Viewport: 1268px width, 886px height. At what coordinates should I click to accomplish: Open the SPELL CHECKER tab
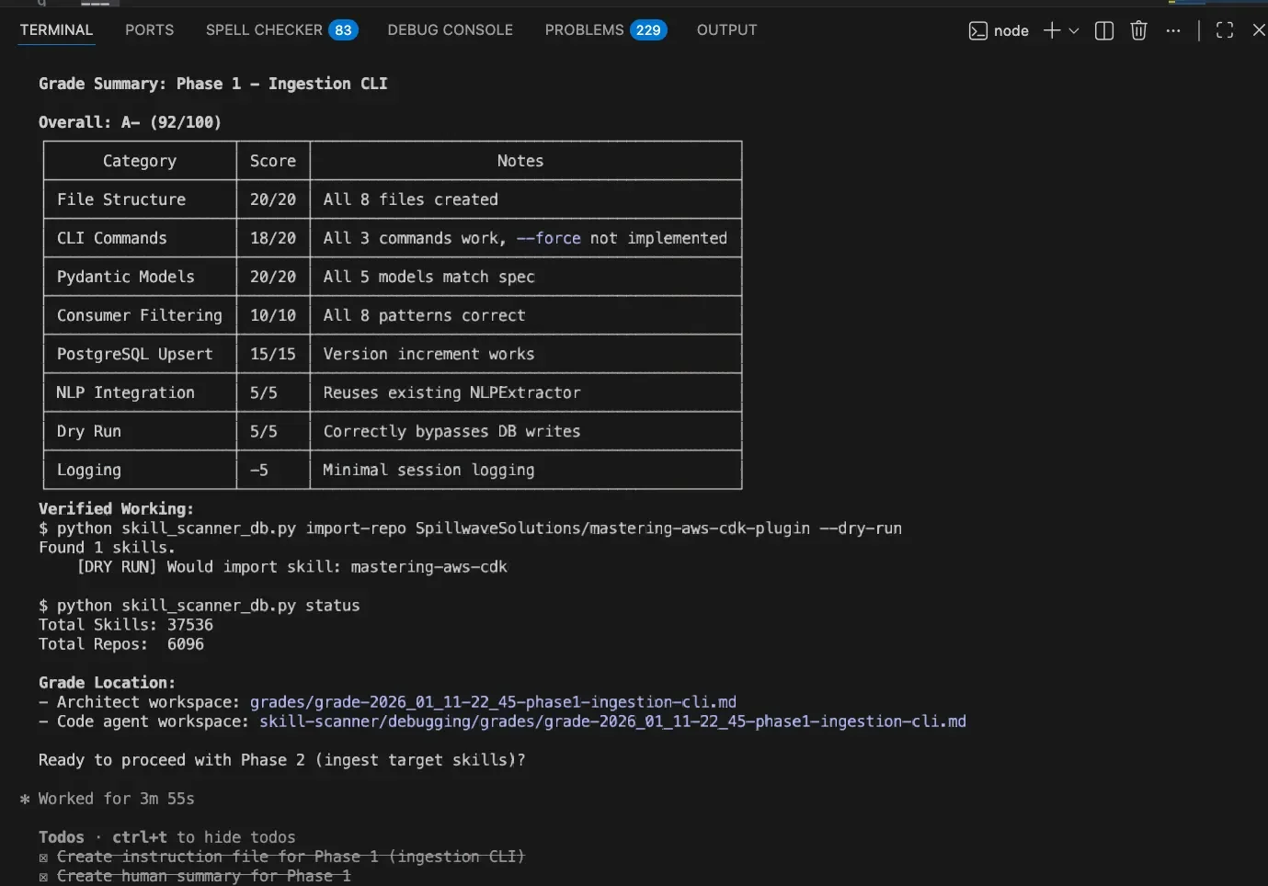[264, 30]
